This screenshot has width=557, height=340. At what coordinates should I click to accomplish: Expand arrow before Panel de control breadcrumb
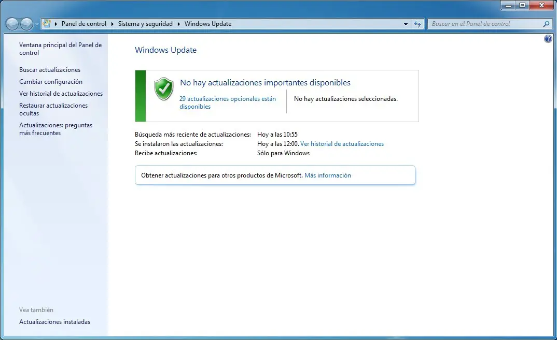coord(56,24)
